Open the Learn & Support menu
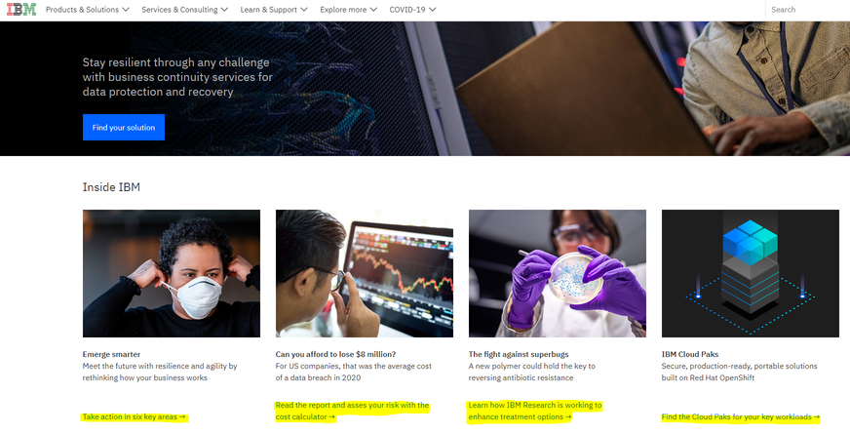The width and height of the screenshot is (850, 434). pyautogui.click(x=274, y=9)
